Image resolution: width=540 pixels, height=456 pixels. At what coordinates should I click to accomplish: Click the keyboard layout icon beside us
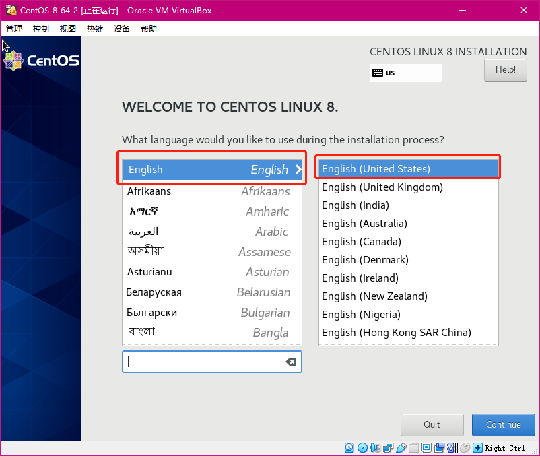378,73
